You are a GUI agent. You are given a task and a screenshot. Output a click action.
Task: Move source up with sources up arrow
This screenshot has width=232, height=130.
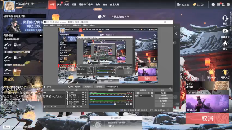[x=78, y=107]
